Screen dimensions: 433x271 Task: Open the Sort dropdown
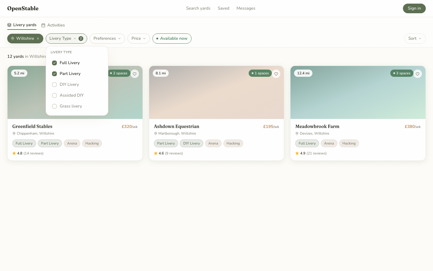click(415, 39)
